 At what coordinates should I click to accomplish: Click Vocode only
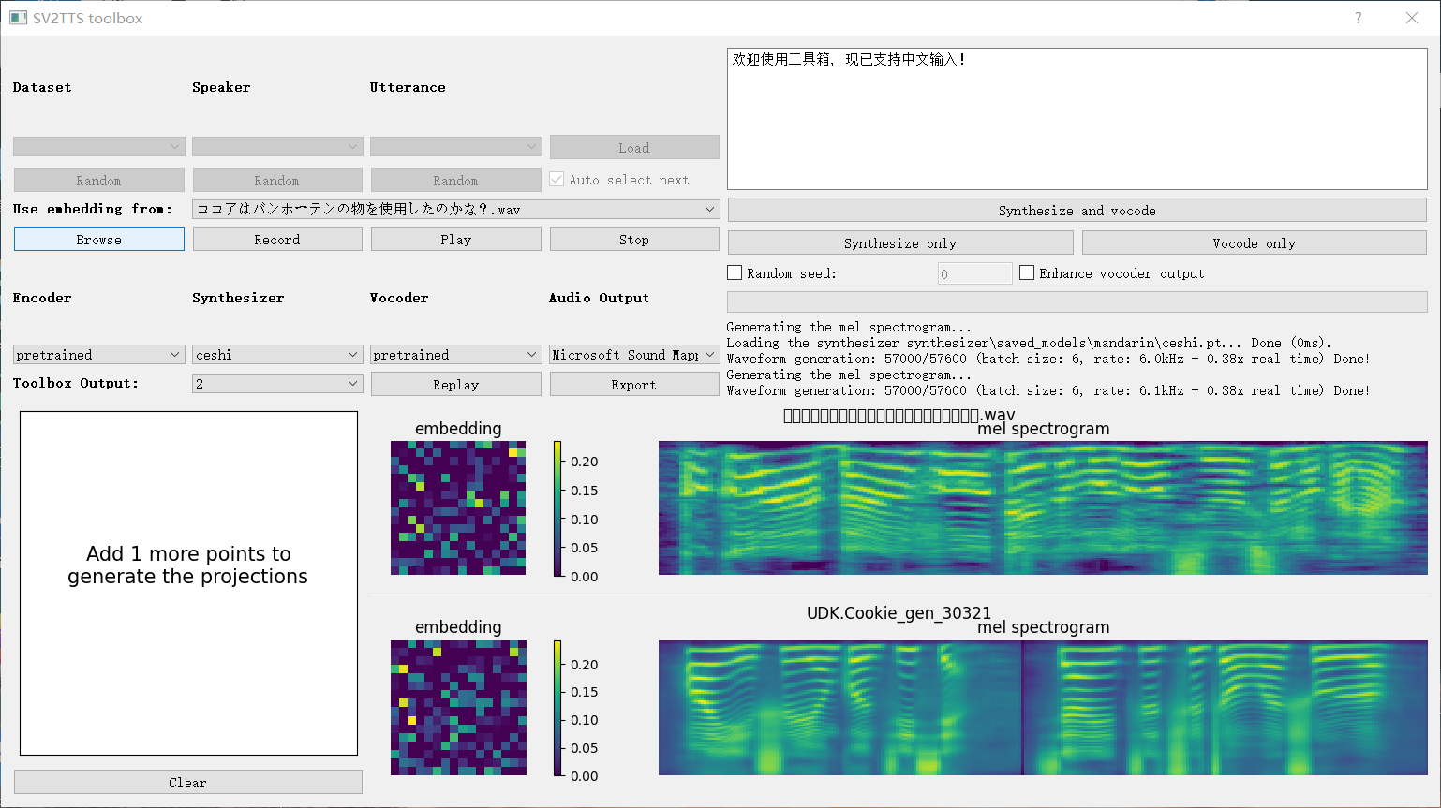point(1255,243)
